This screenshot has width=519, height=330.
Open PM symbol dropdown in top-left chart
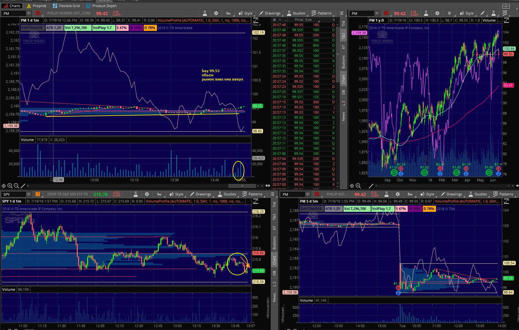29,13
